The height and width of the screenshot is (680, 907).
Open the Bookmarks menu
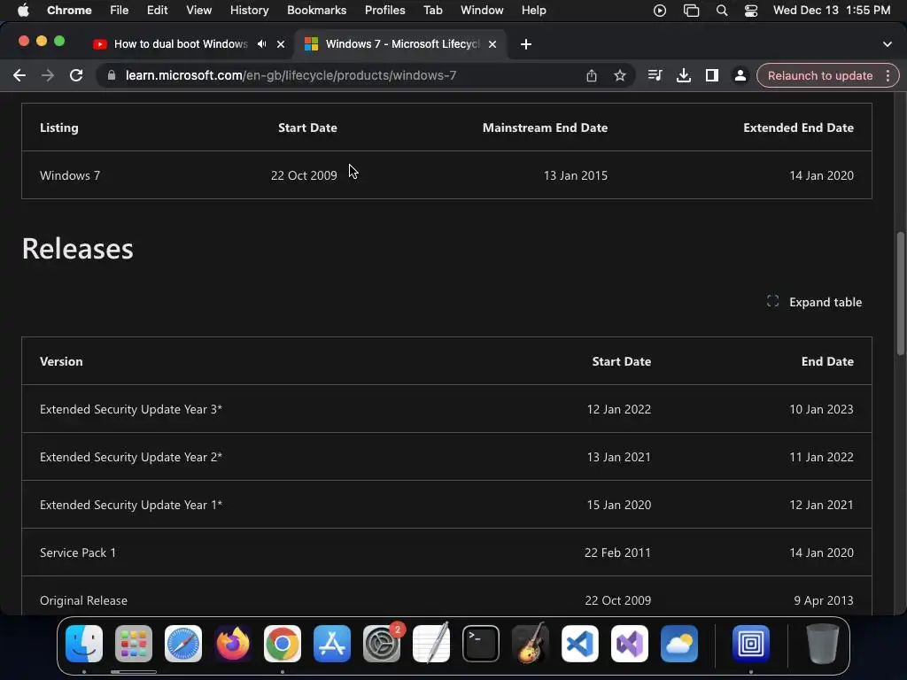point(316,11)
